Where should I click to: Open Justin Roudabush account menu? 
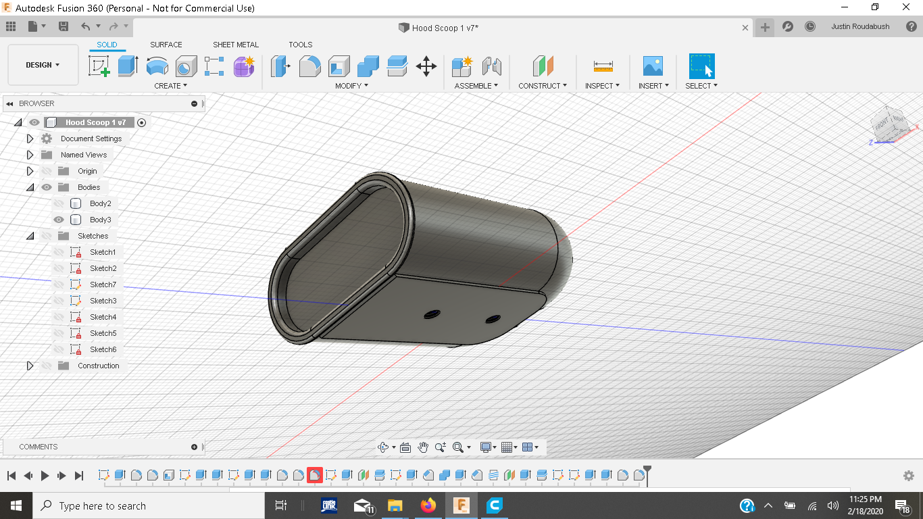pyautogui.click(x=860, y=27)
